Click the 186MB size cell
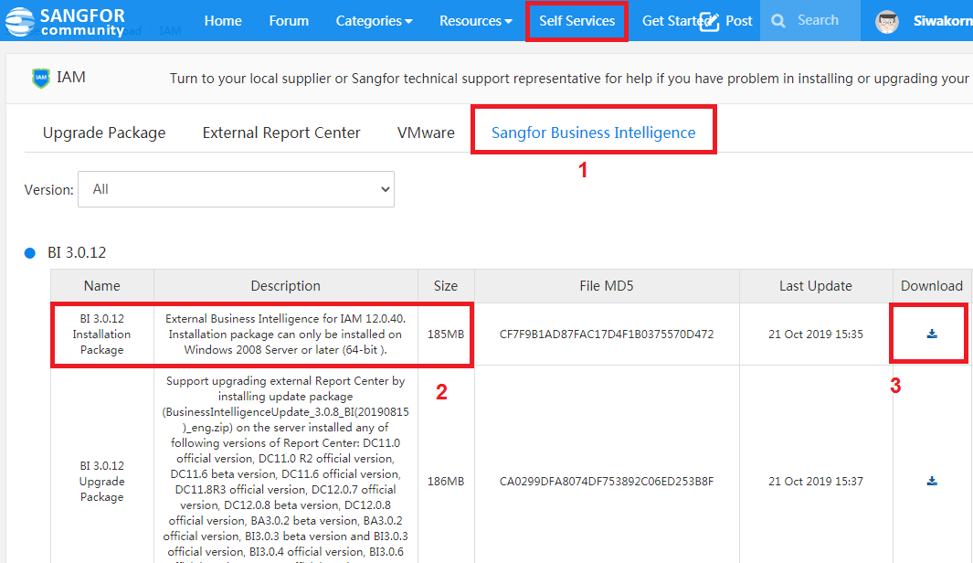The image size is (973, 563). coord(446,481)
